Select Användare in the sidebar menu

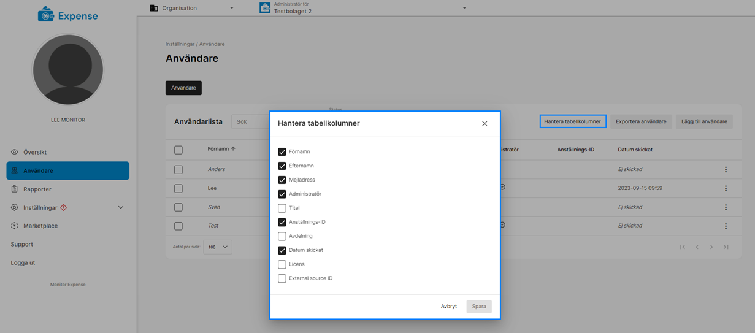[67, 170]
